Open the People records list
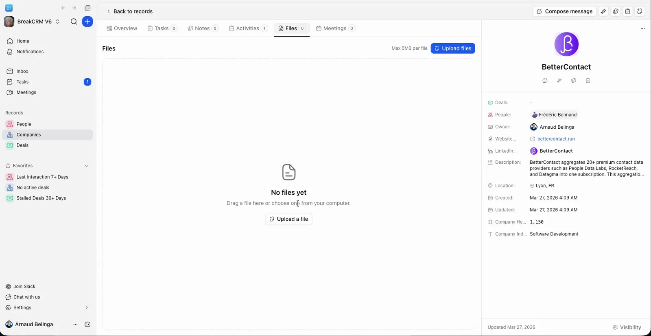 pyautogui.click(x=48, y=124)
